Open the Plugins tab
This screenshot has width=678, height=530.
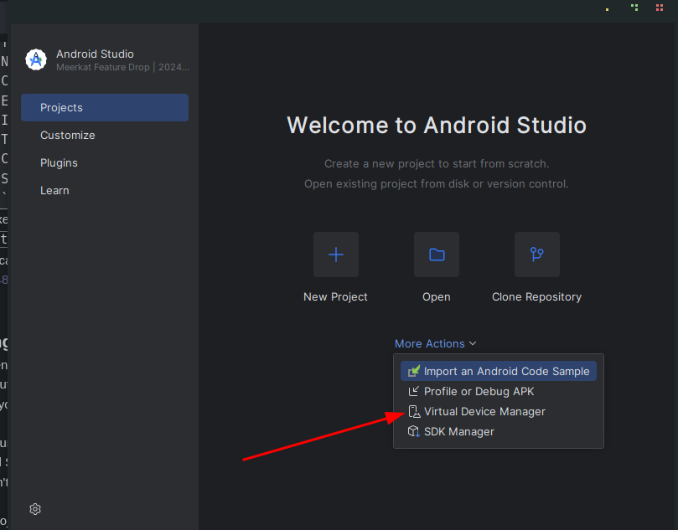coord(105,162)
